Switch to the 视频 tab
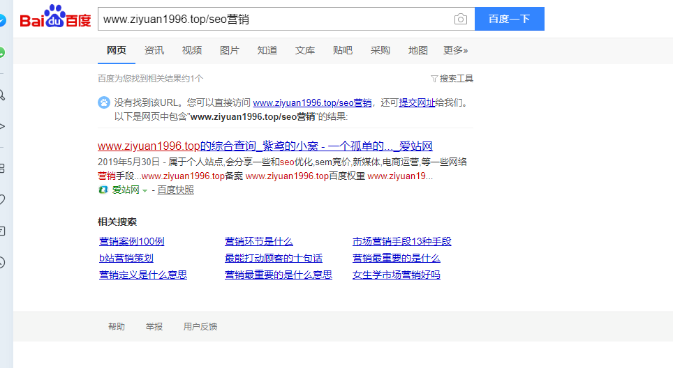Image resolution: width=673 pixels, height=368 pixels. (192, 51)
